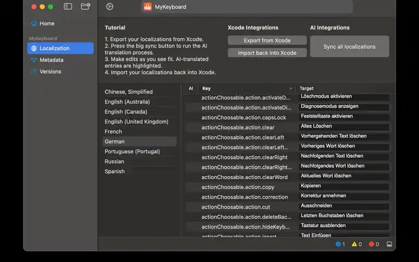Select the actionChoosable.action.cut key

pos(236,207)
